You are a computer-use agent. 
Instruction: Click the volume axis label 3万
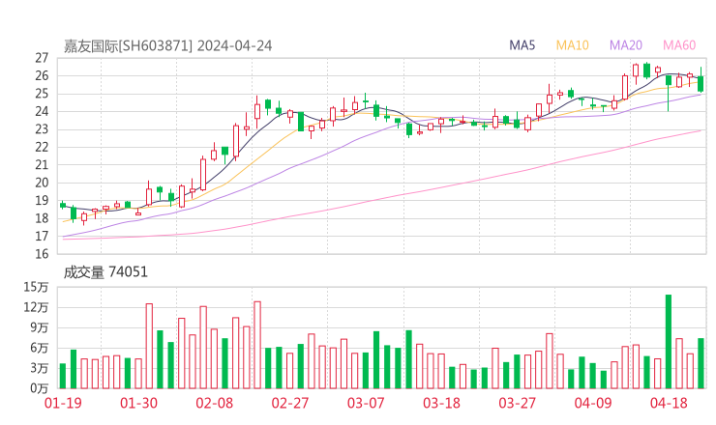coord(40,368)
